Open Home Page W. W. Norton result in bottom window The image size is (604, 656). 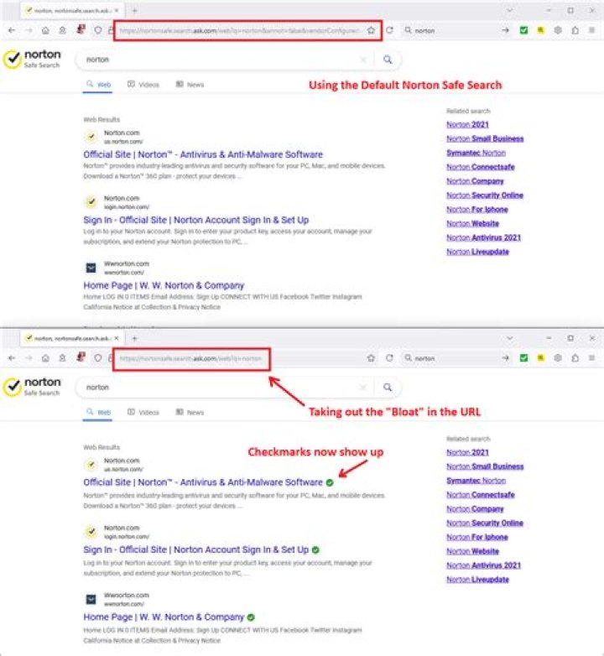[x=164, y=617]
